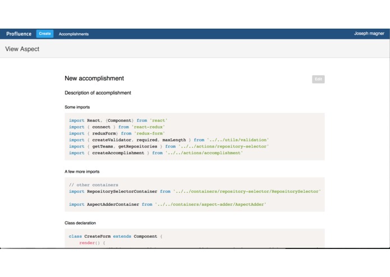Click the createAccomplishment import line
390x277 pixels.
click(156, 153)
